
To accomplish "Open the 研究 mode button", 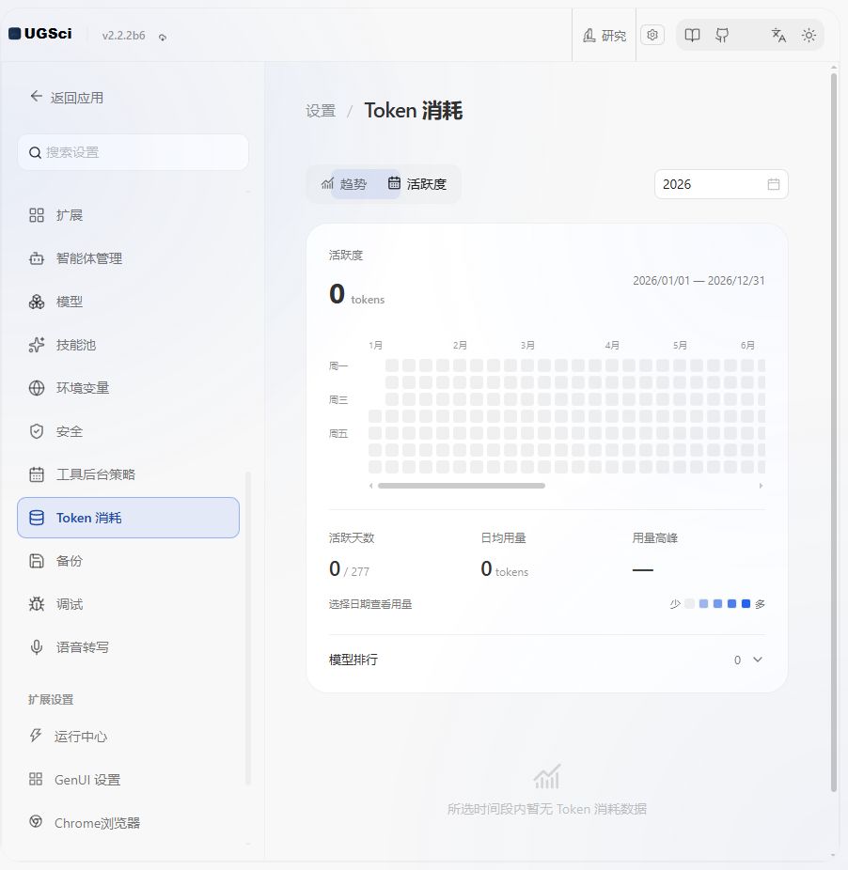I will pos(605,36).
